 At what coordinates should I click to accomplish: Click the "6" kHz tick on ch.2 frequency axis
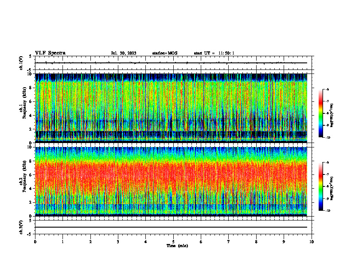31,175
